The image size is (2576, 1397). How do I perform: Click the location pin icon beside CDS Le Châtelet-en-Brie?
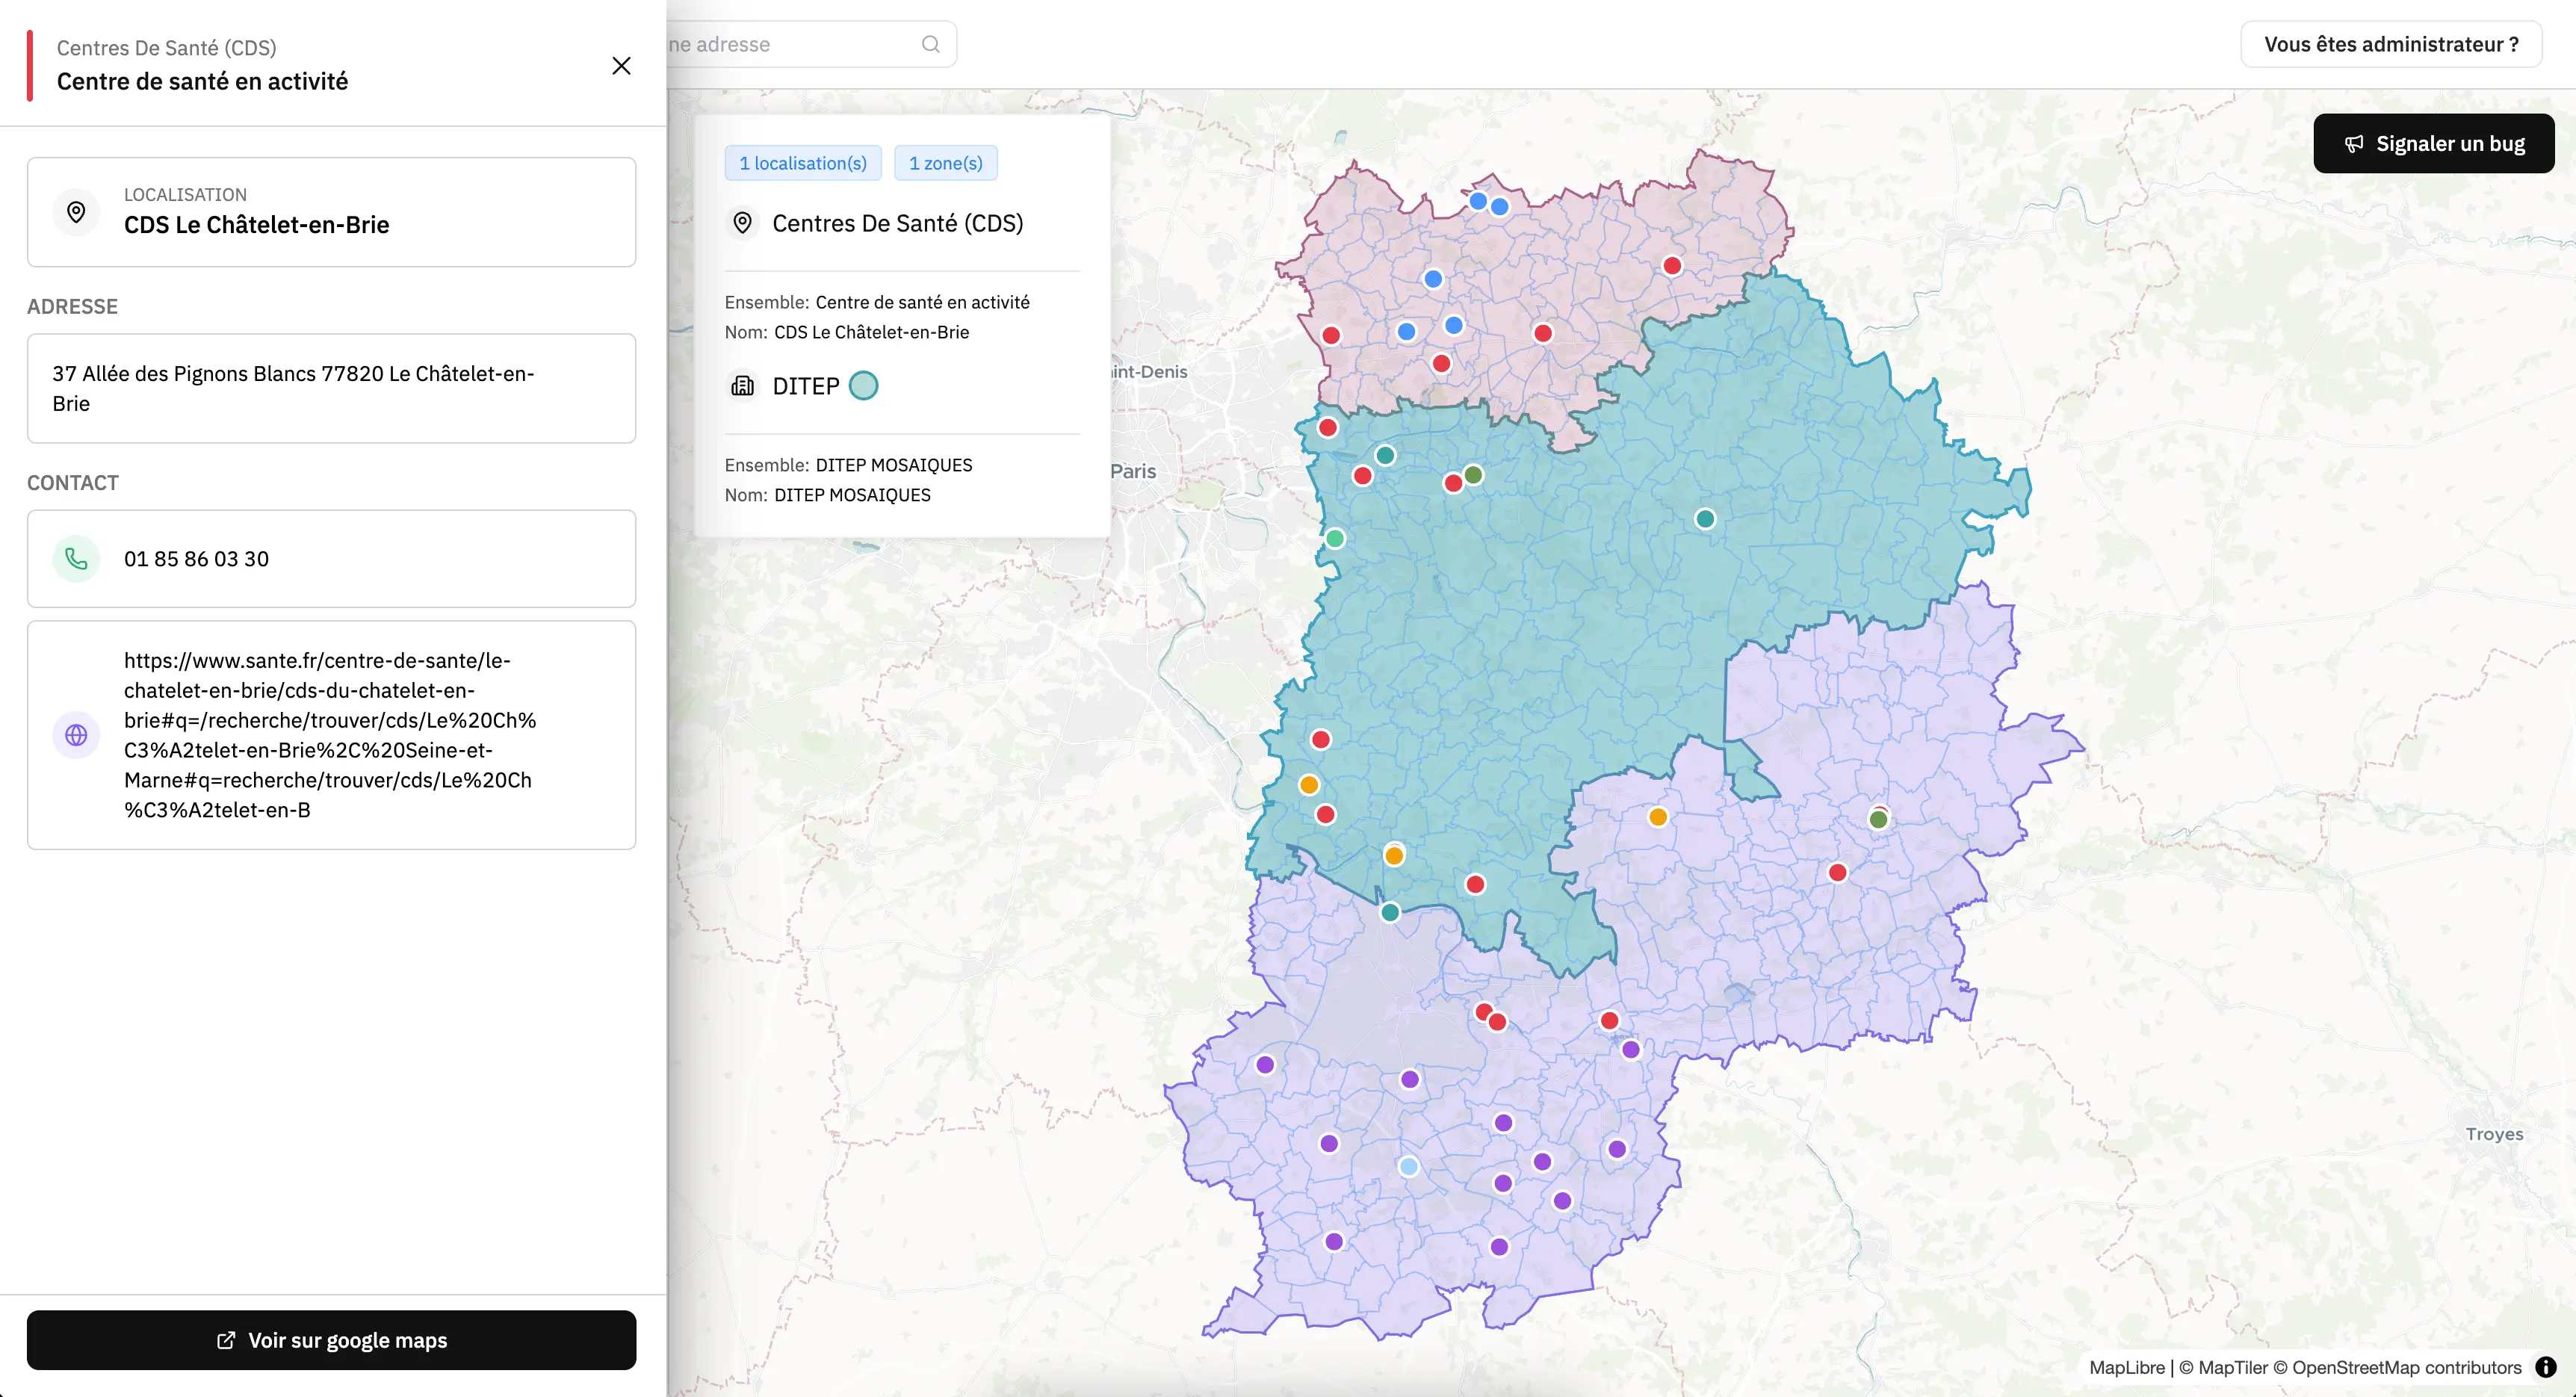click(76, 212)
